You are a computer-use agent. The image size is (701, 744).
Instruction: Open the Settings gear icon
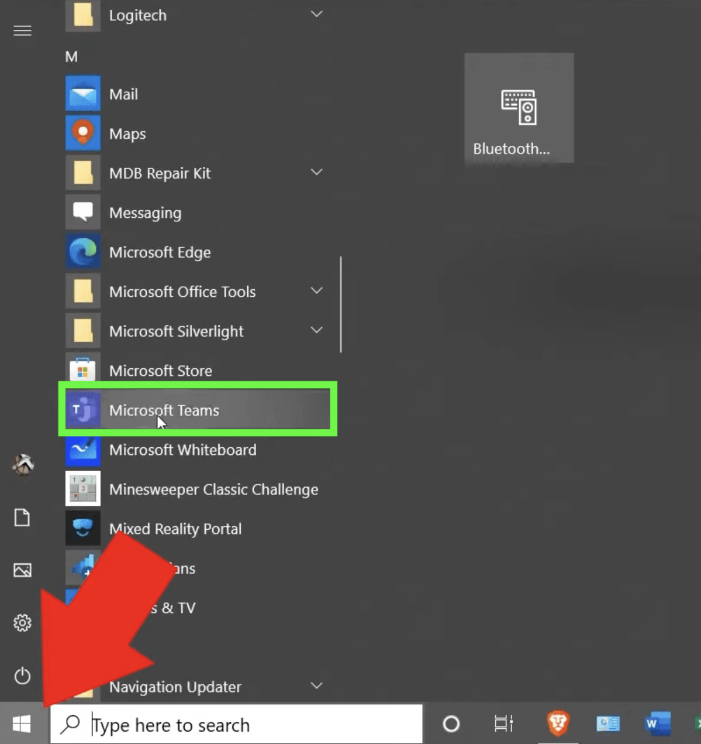[x=22, y=623]
